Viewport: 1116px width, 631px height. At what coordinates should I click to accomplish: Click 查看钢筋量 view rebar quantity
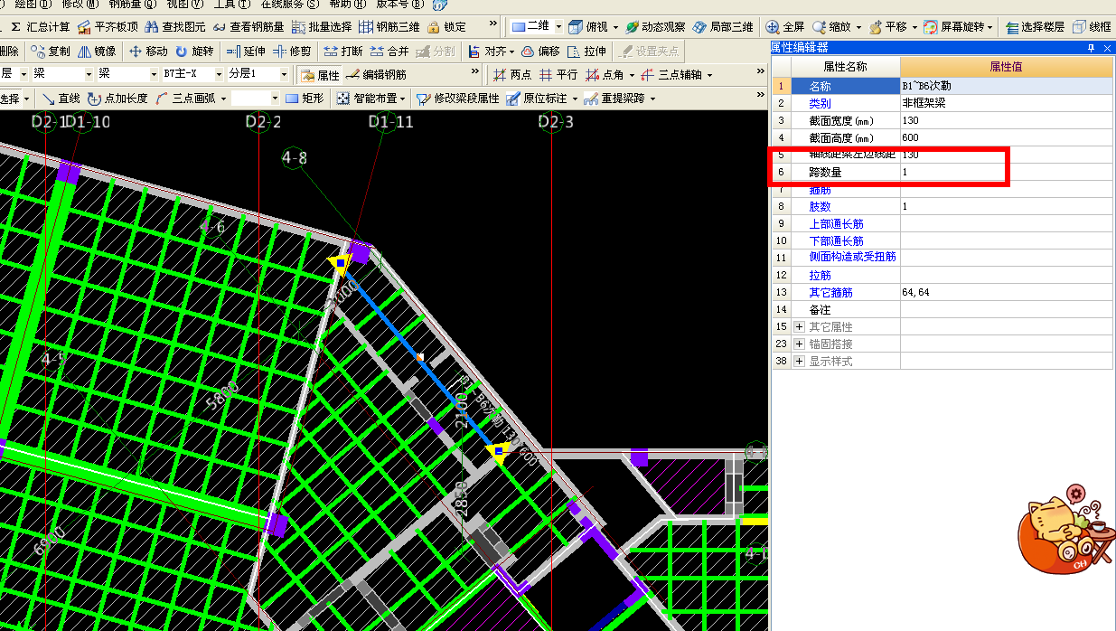click(x=247, y=27)
